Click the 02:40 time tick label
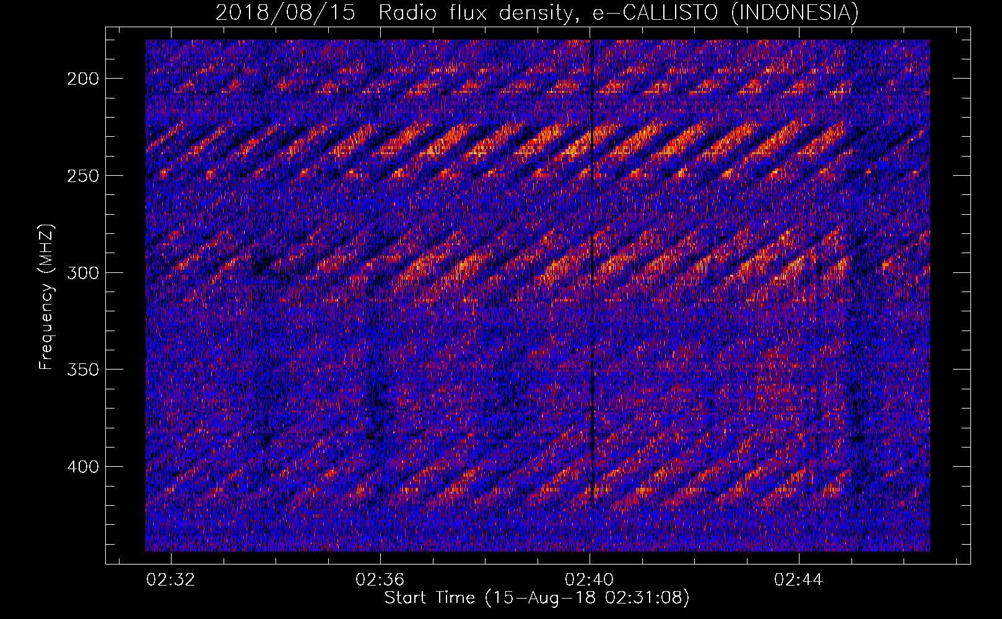The image size is (1002, 619). coord(590,579)
